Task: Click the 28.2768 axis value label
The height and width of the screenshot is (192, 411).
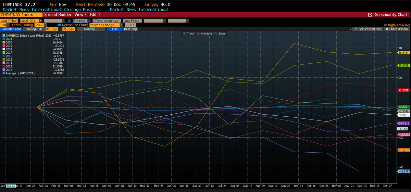Action: point(403,65)
